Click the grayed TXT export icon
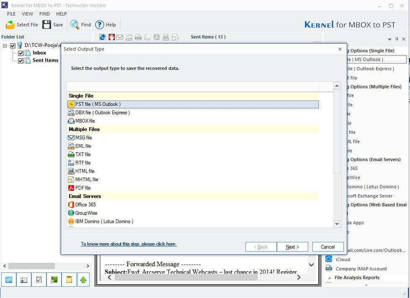This screenshot has width=410, height=298. (x=138, y=37)
